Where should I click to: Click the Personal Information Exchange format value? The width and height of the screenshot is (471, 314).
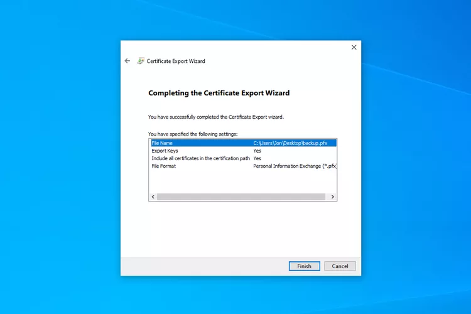click(x=294, y=166)
